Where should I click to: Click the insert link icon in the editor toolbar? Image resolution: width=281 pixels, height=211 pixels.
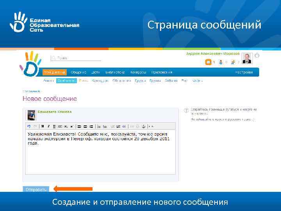coord(132,127)
